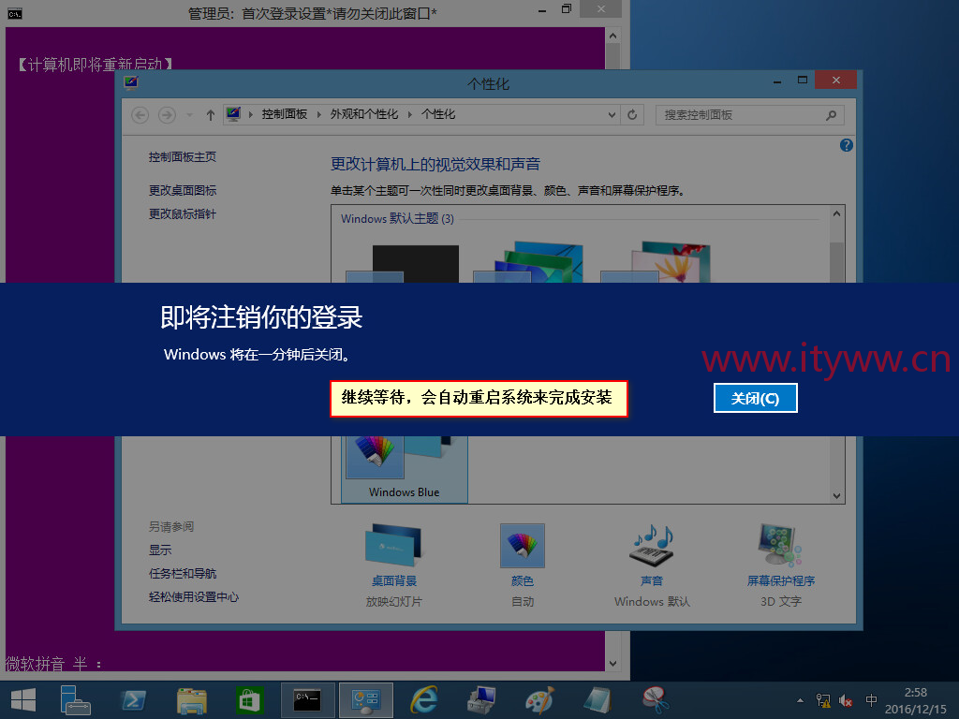Expand the address bar history dropdown
Screen dimensions: 959x719
tap(612, 115)
